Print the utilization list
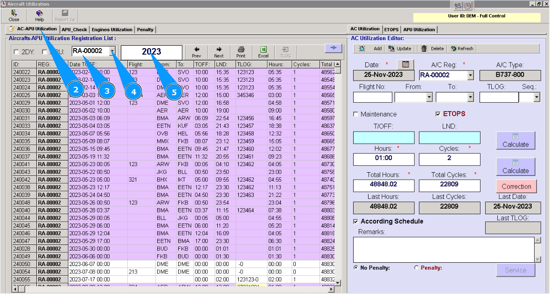This screenshot has height=294, width=550. click(x=241, y=52)
